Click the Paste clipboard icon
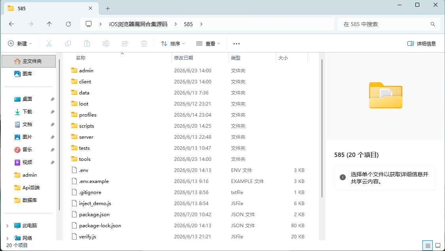 87,43
